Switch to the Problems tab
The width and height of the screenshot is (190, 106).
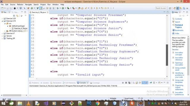point(34,83)
